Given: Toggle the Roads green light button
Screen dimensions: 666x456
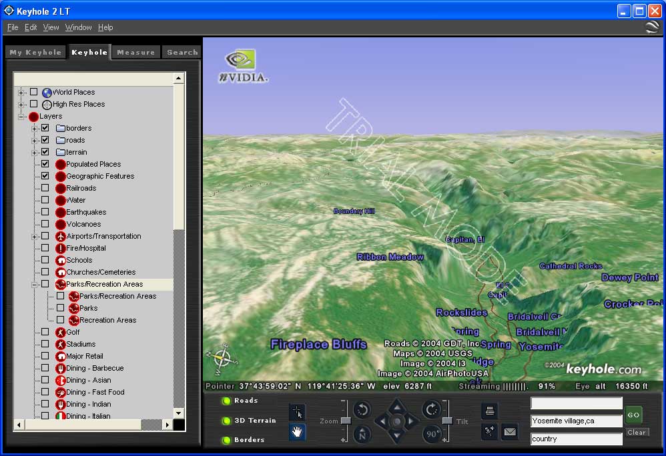Looking at the screenshot, I should [x=226, y=401].
